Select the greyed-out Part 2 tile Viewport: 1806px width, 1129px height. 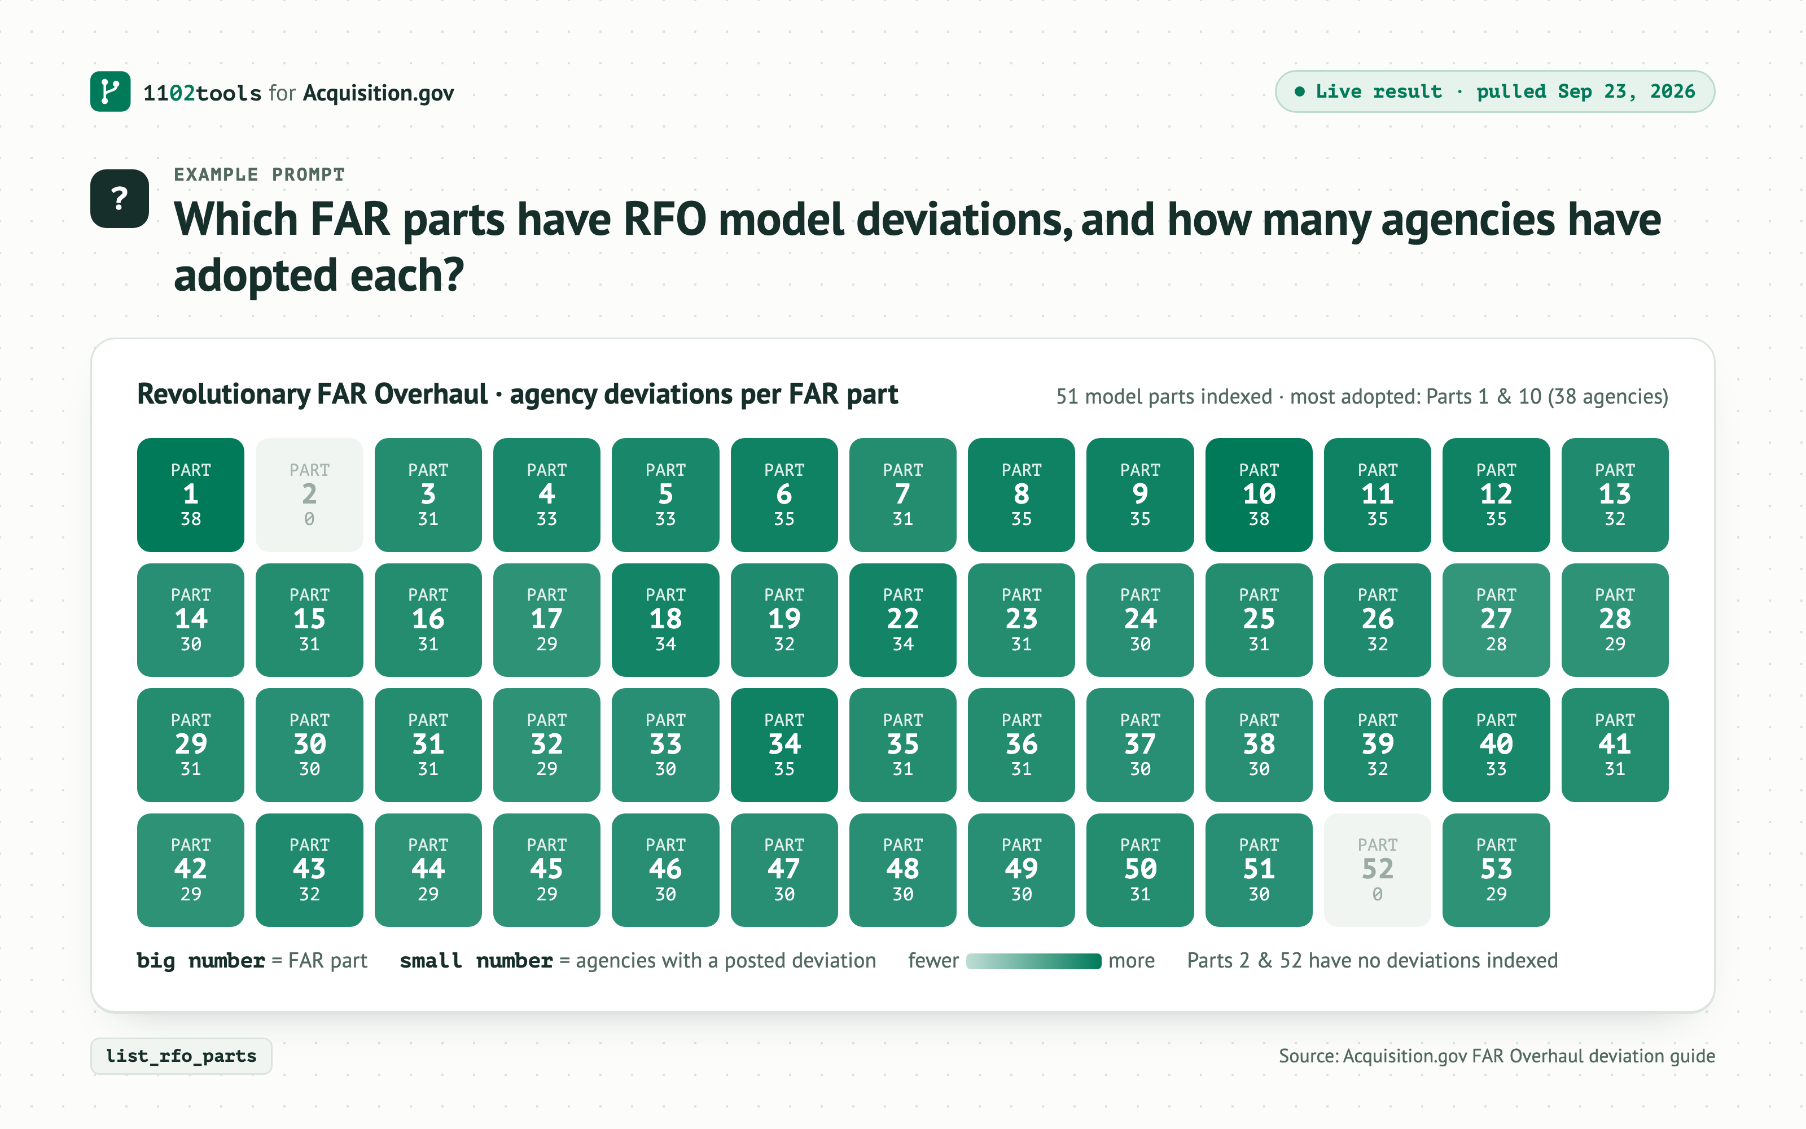point(310,495)
